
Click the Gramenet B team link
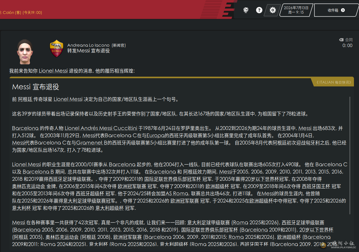tap(92, 143)
